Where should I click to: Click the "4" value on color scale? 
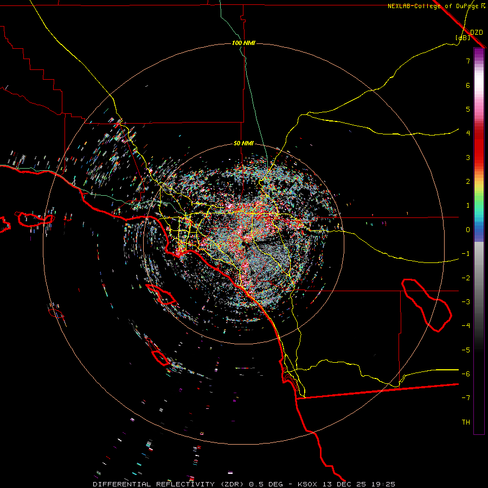[x=468, y=133]
